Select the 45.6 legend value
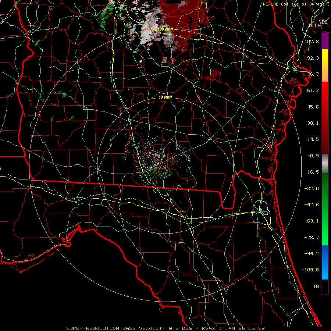 pos(313,107)
